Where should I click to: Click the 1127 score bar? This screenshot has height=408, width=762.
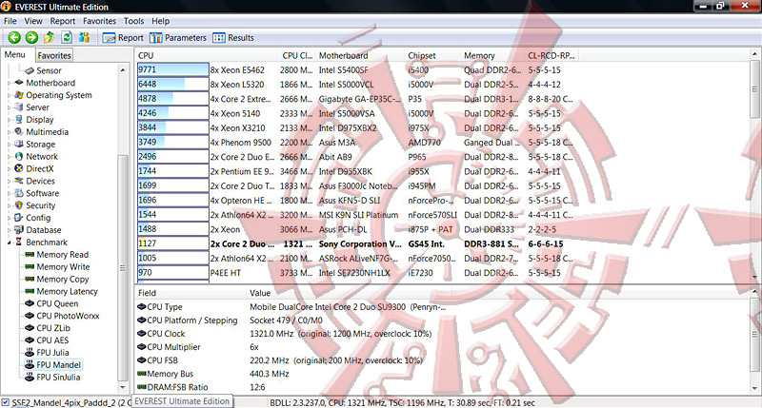coord(173,243)
